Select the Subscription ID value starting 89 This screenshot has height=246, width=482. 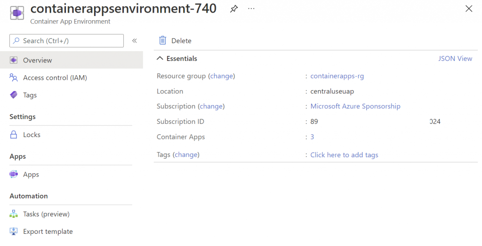point(375,122)
